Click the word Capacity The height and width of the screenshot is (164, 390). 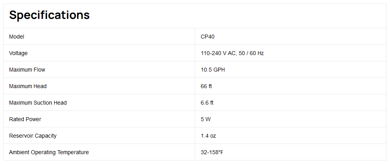[46, 136]
